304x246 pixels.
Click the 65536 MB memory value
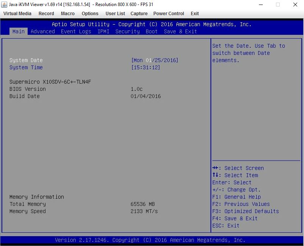pos(142,204)
